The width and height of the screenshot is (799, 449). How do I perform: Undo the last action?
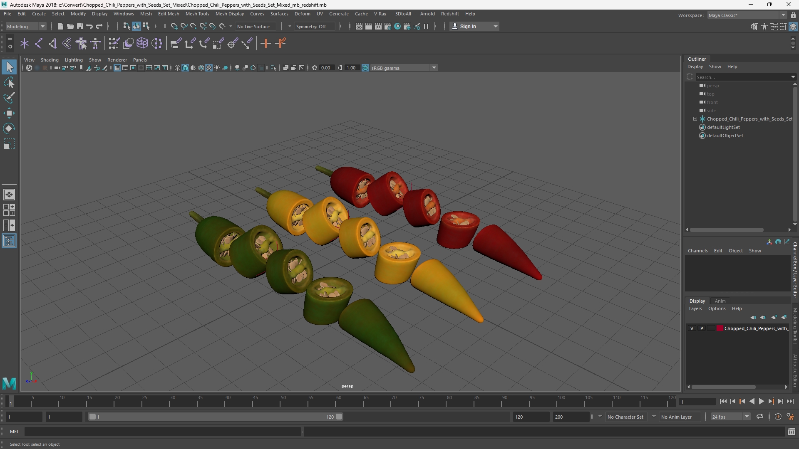[x=89, y=26]
